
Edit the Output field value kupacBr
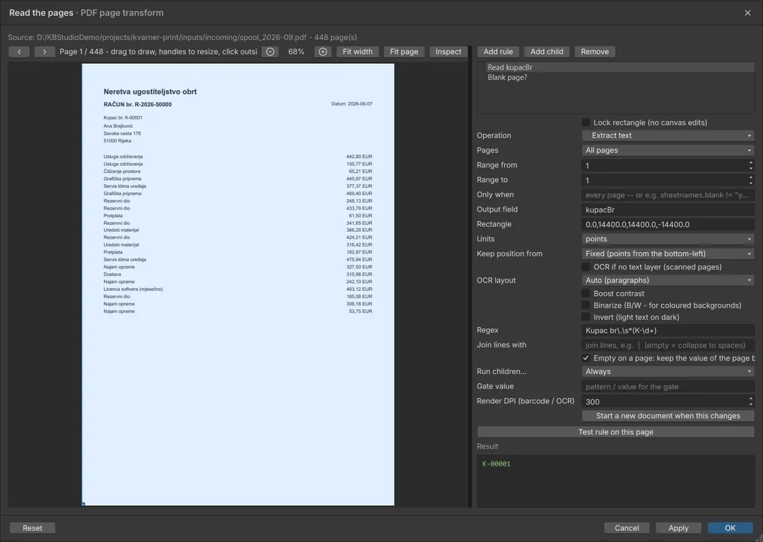(668, 210)
